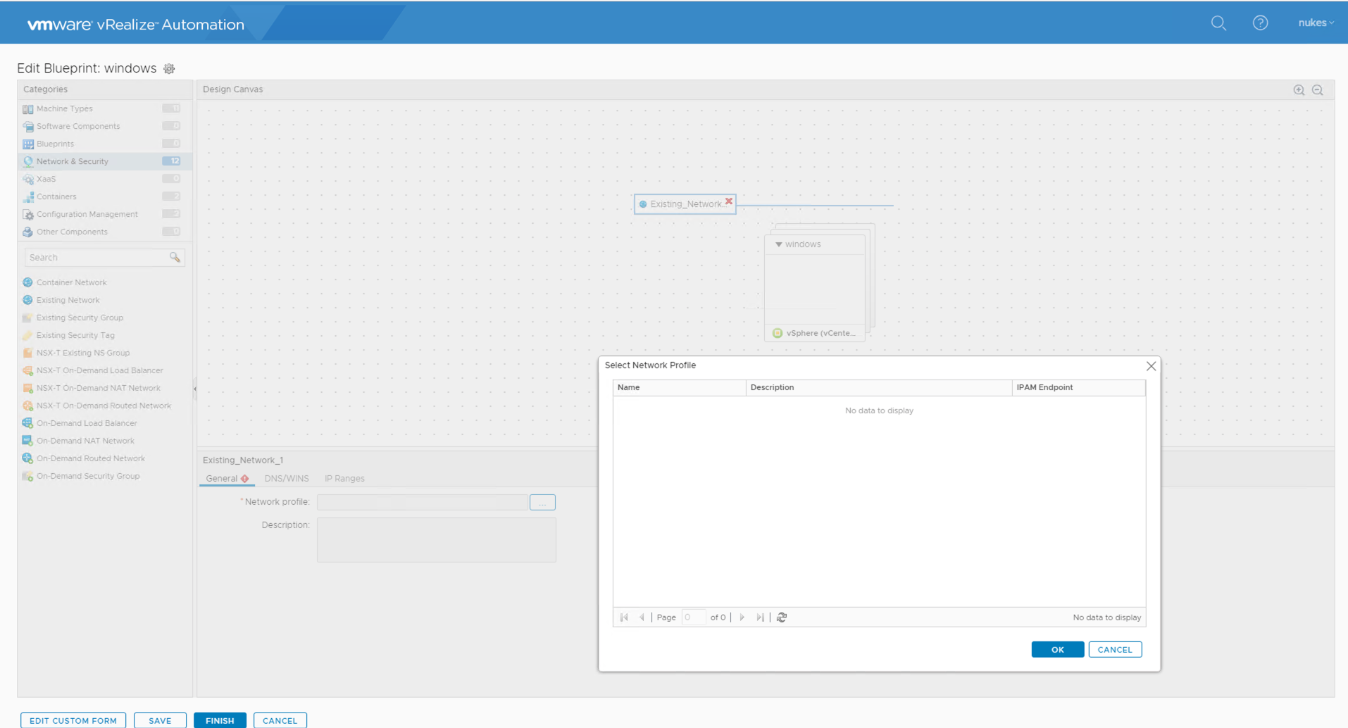The width and height of the screenshot is (1348, 728).
Task: Cancel the Select Network Profile dialog
Action: point(1115,650)
